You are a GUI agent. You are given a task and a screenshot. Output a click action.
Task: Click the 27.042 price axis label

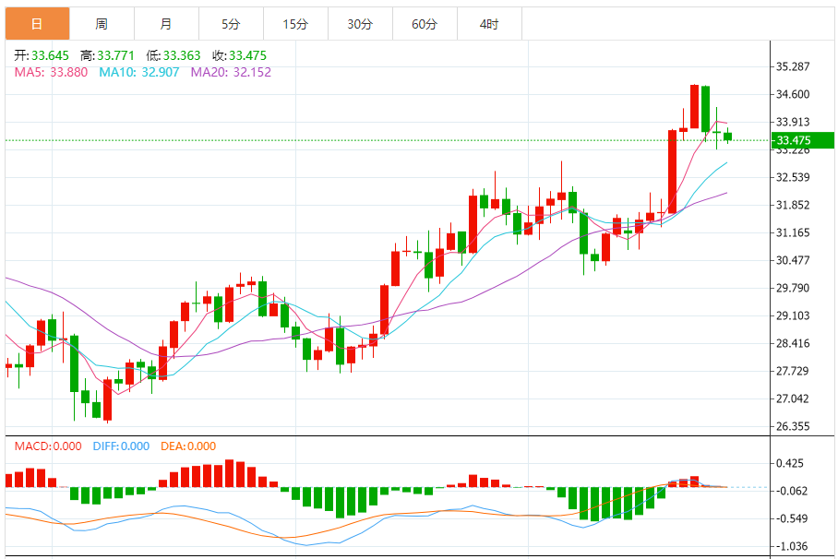pyautogui.click(x=793, y=398)
